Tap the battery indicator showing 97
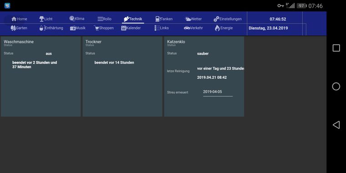 302,6
